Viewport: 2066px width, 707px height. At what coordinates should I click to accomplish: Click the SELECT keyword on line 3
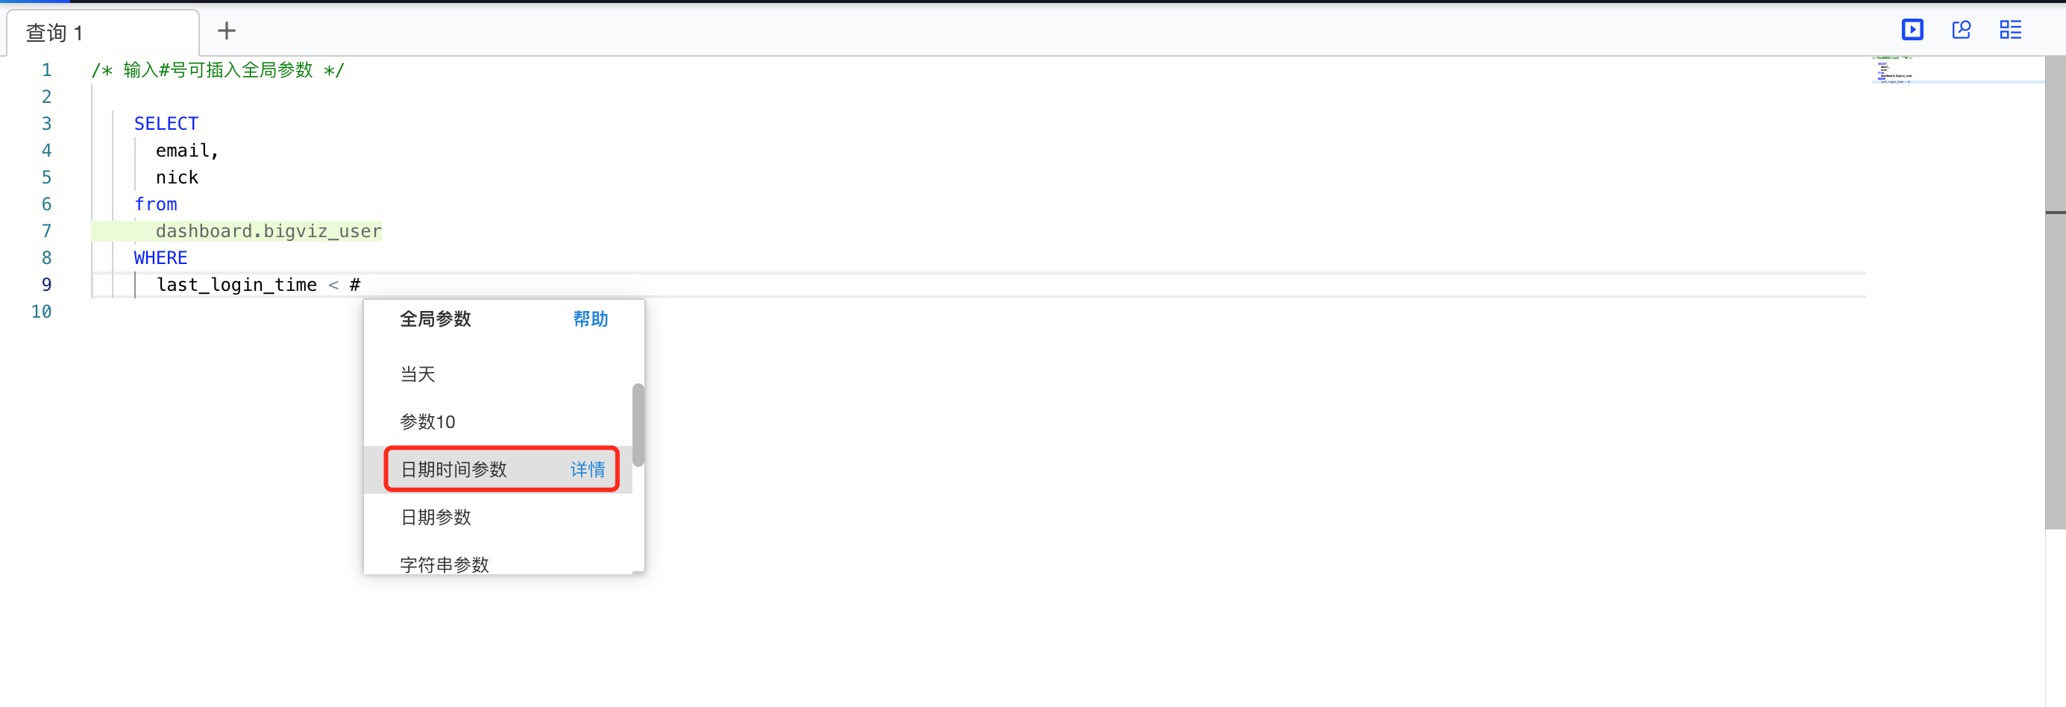pos(166,125)
